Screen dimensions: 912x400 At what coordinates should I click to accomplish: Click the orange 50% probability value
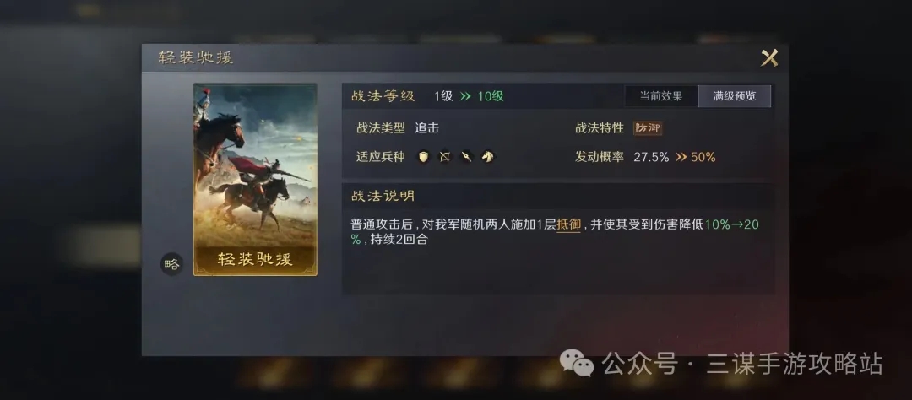coord(703,157)
